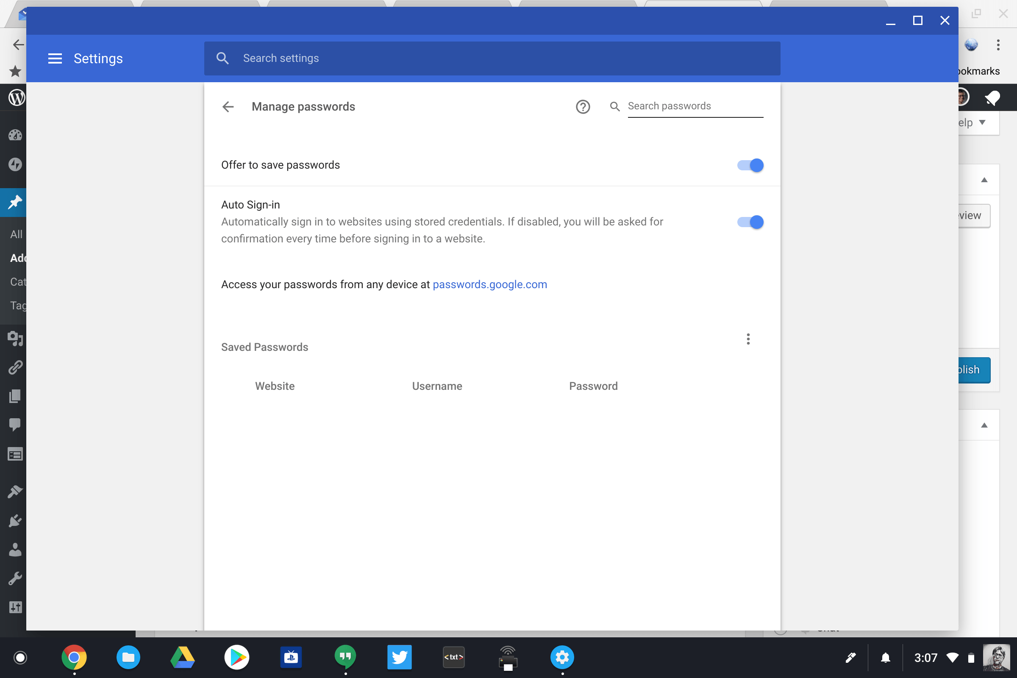Image resolution: width=1017 pixels, height=678 pixels.
Task: Open Users person icon in WordPress sidebar
Action: [x=15, y=550]
